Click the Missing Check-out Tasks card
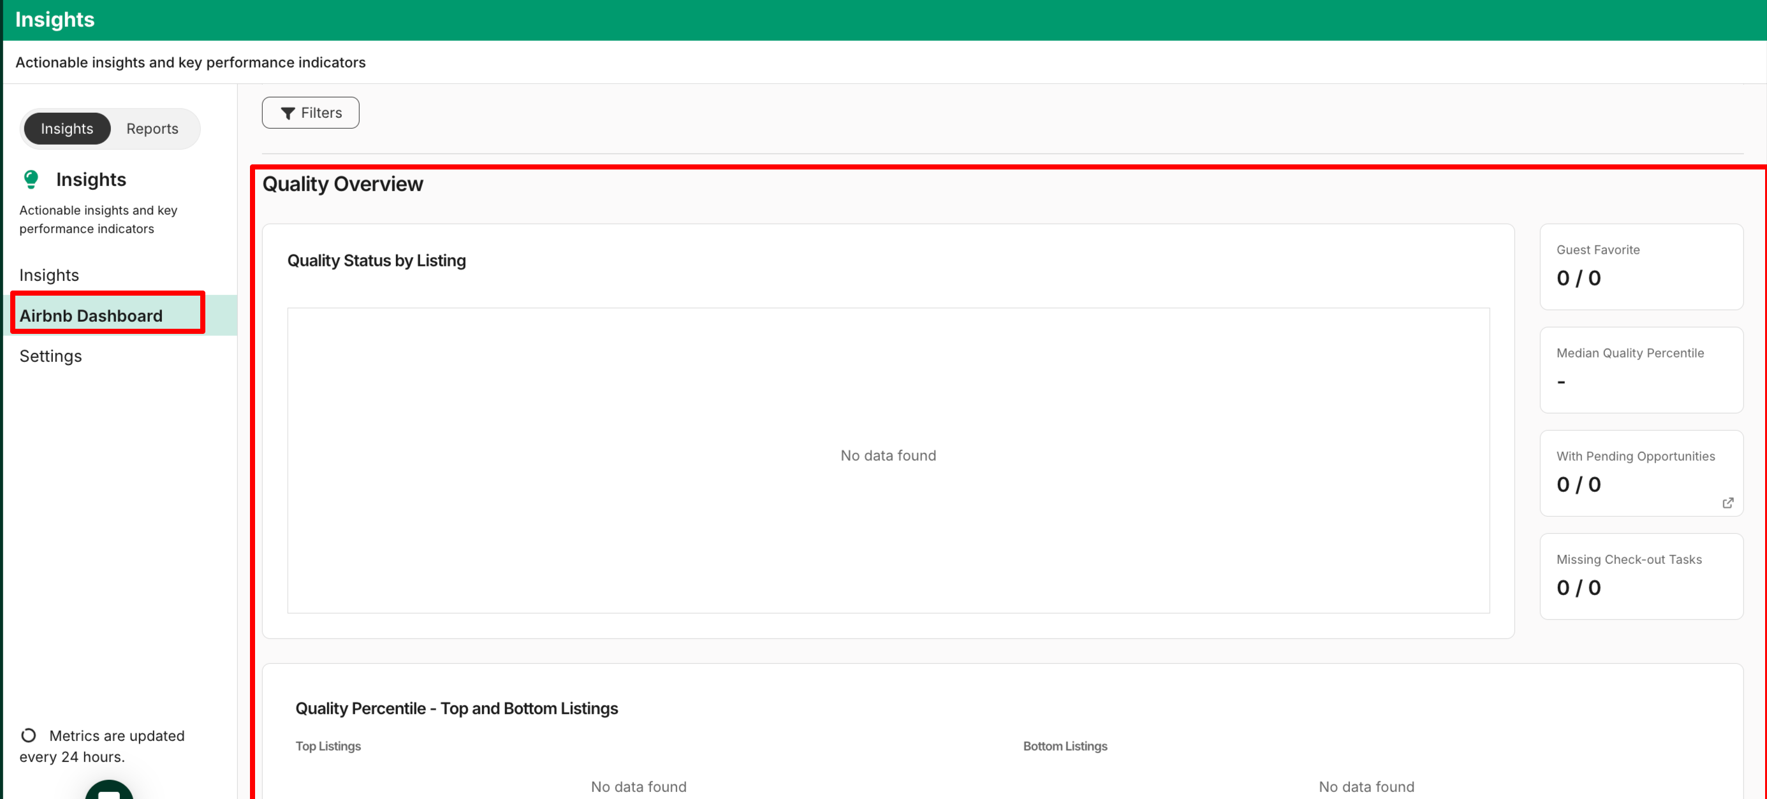The image size is (1767, 799). [x=1641, y=576]
